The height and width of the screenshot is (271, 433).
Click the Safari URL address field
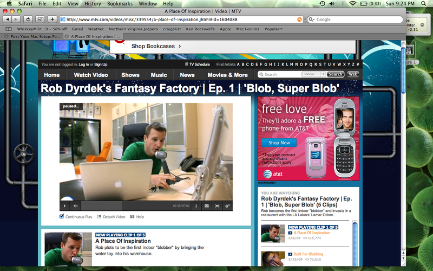181,20
